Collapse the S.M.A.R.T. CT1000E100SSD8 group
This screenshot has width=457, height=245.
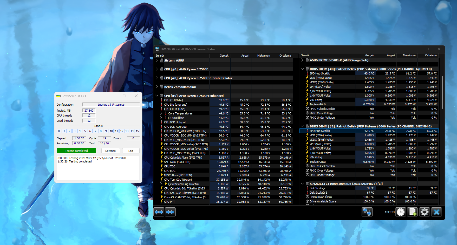(x=302, y=183)
